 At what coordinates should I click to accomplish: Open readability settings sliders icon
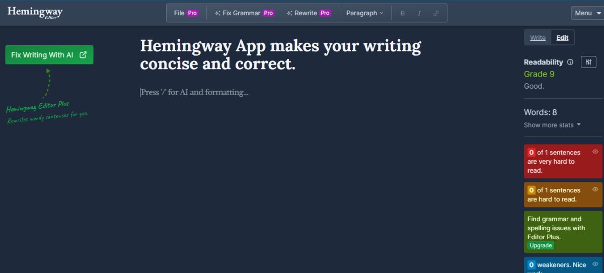588,62
